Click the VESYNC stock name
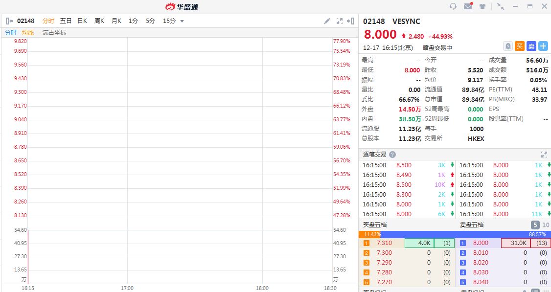The width and height of the screenshot is (551, 292). pos(406,22)
